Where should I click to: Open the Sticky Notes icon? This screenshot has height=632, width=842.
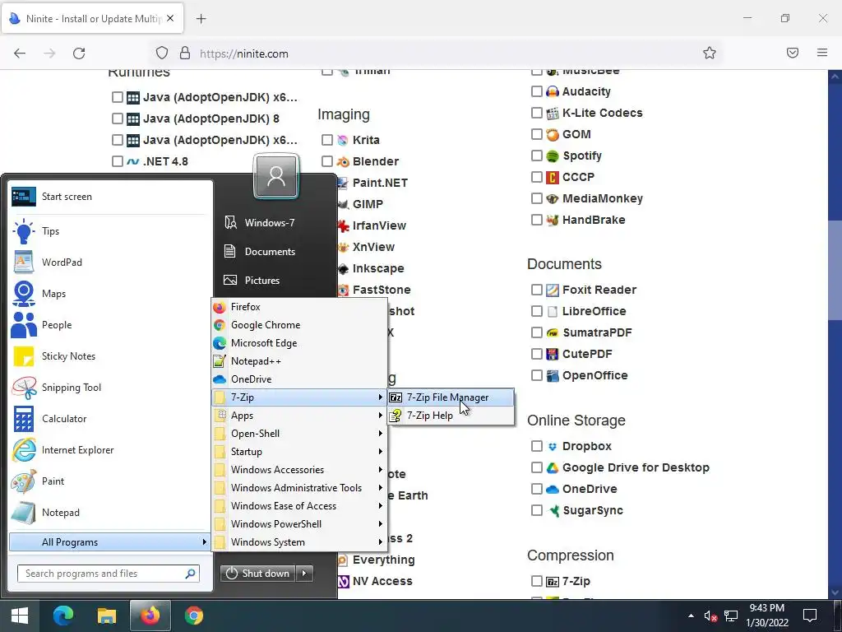coord(24,356)
